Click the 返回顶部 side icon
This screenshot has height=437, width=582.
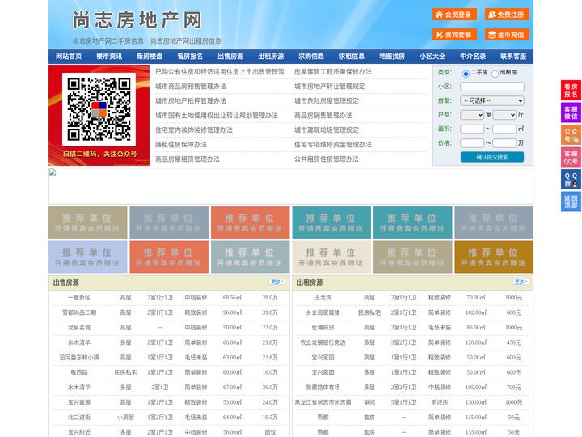pyautogui.click(x=571, y=202)
